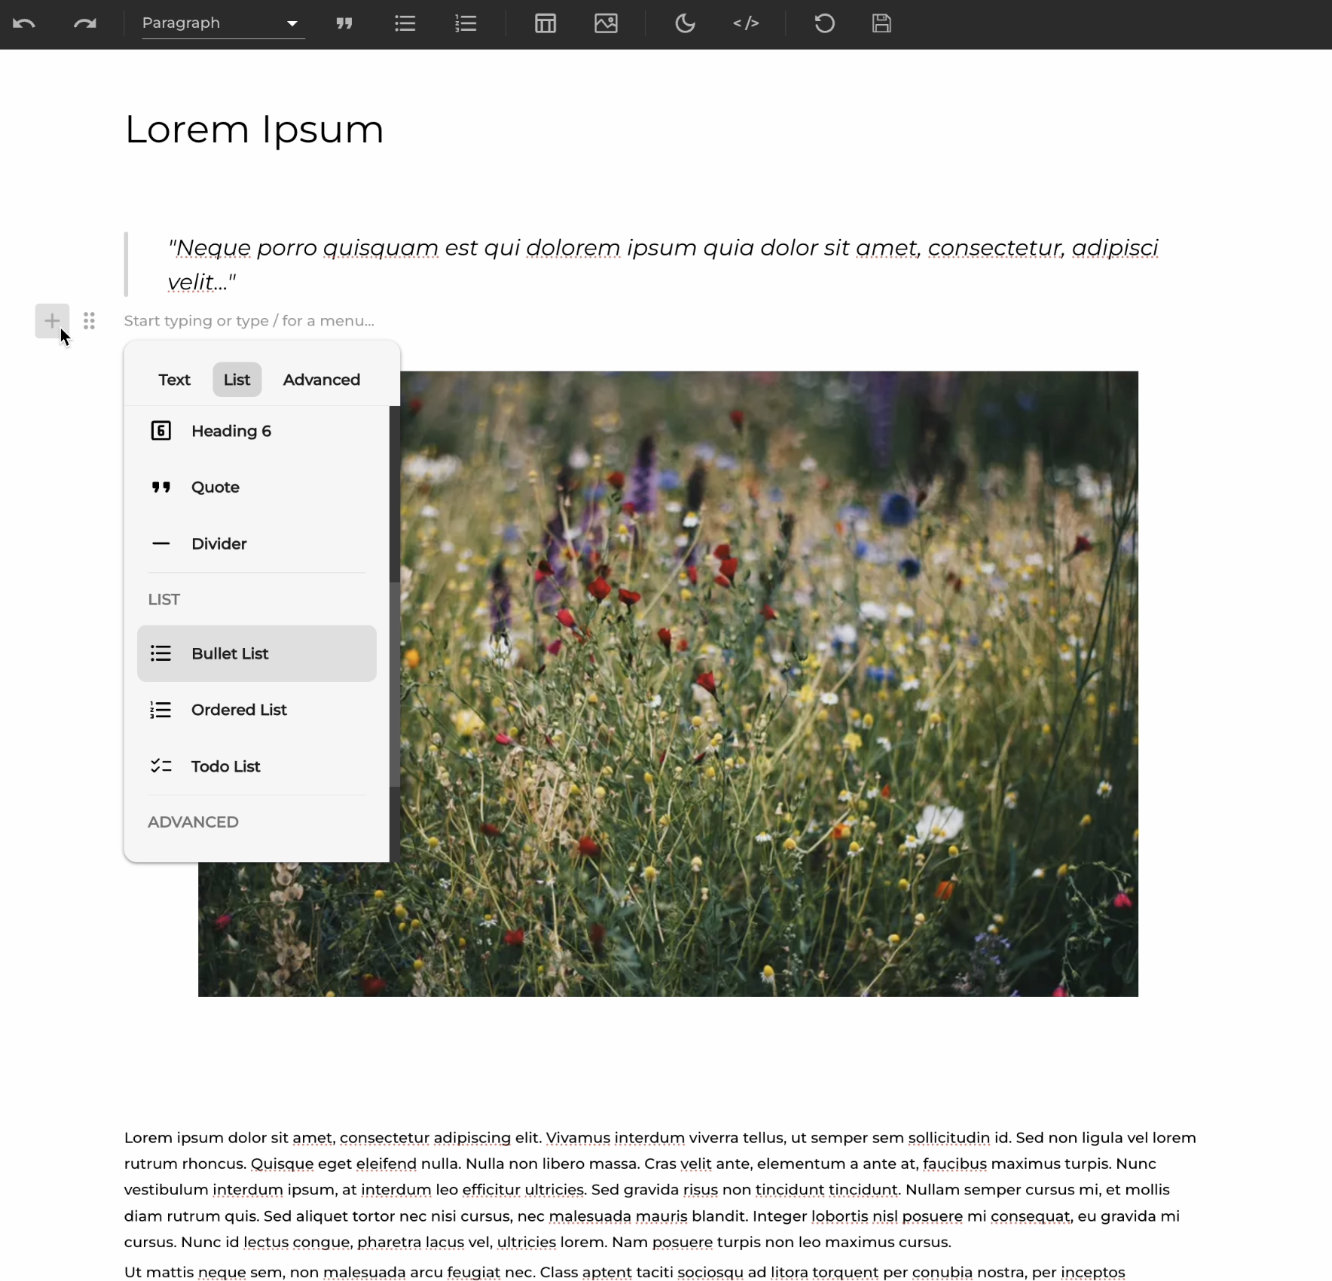The height and width of the screenshot is (1281, 1332).
Task: Click the undo arrow in the toolbar
Action: click(24, 23)
